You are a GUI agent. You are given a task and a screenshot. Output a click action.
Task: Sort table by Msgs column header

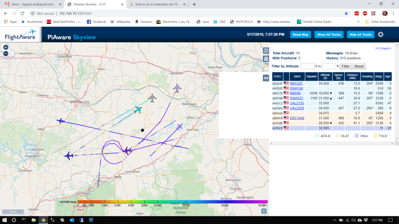point(379,77)
